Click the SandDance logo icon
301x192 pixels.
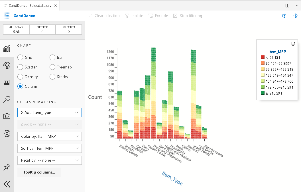[7, 16]
